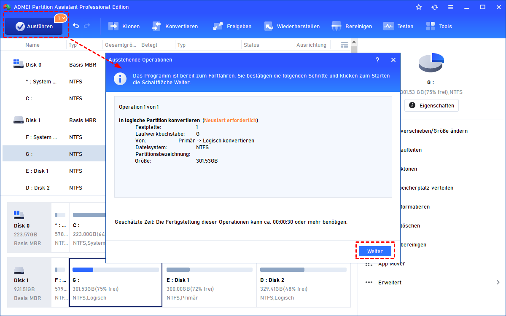The image size is (506, 316).
Task: Click the partition klonen option in sidebar
Action: 409,169
